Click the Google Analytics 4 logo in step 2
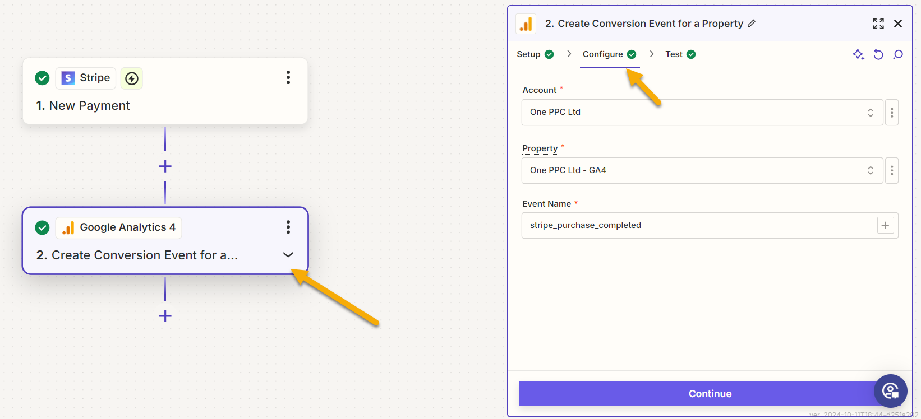This screenshot has width=921, height=419. coord(68,227)
